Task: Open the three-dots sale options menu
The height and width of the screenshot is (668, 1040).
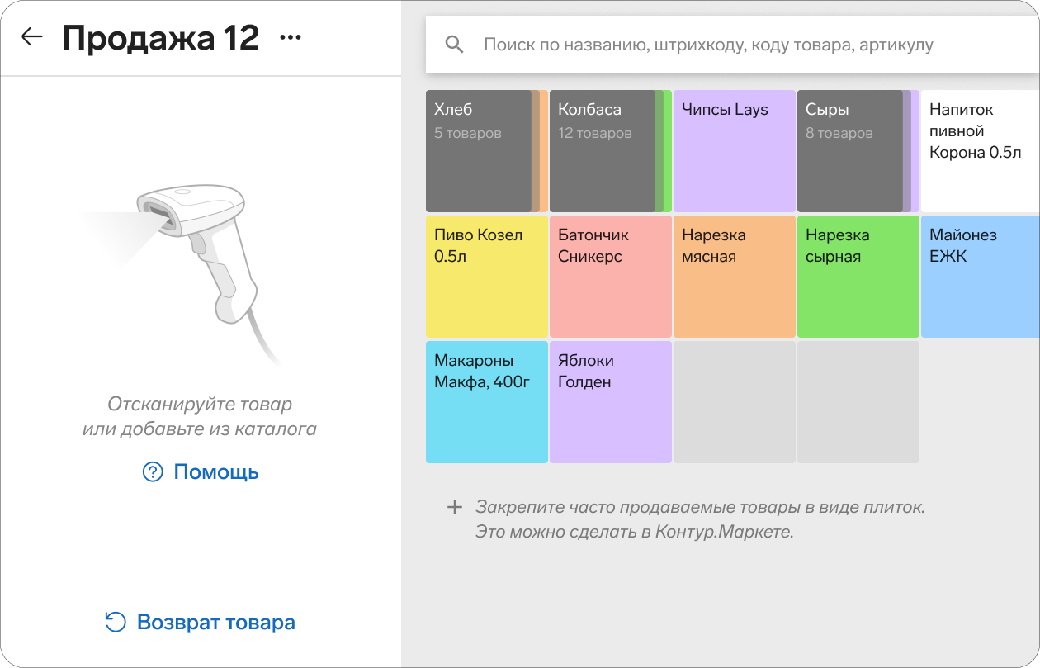Action: point(291,38)
